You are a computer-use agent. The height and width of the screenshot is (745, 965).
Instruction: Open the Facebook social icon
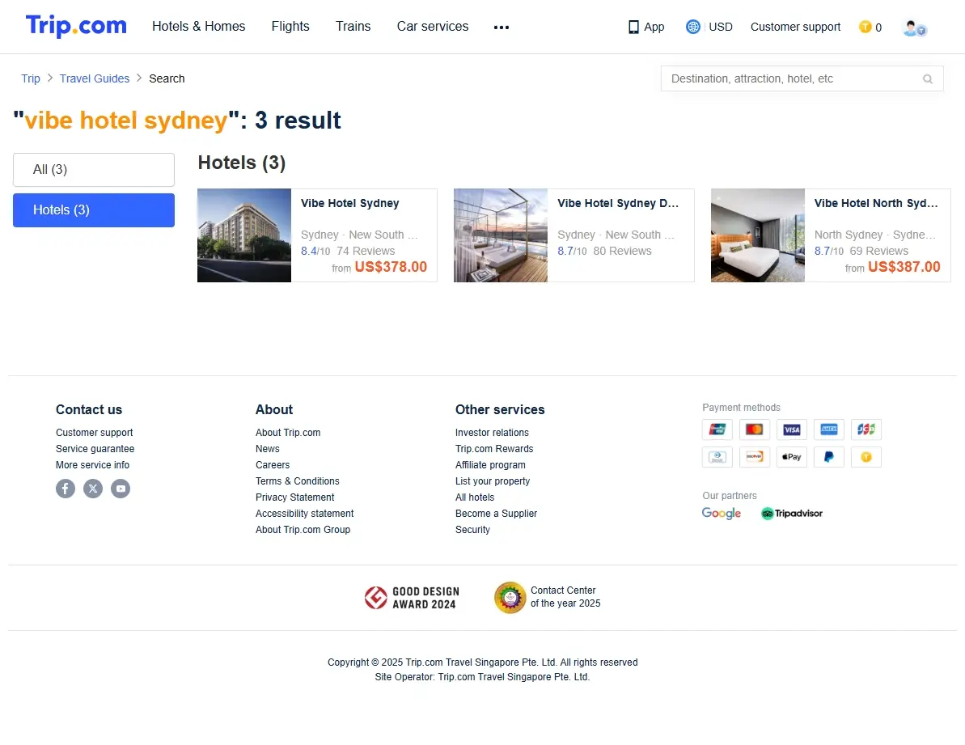[66, 489]
